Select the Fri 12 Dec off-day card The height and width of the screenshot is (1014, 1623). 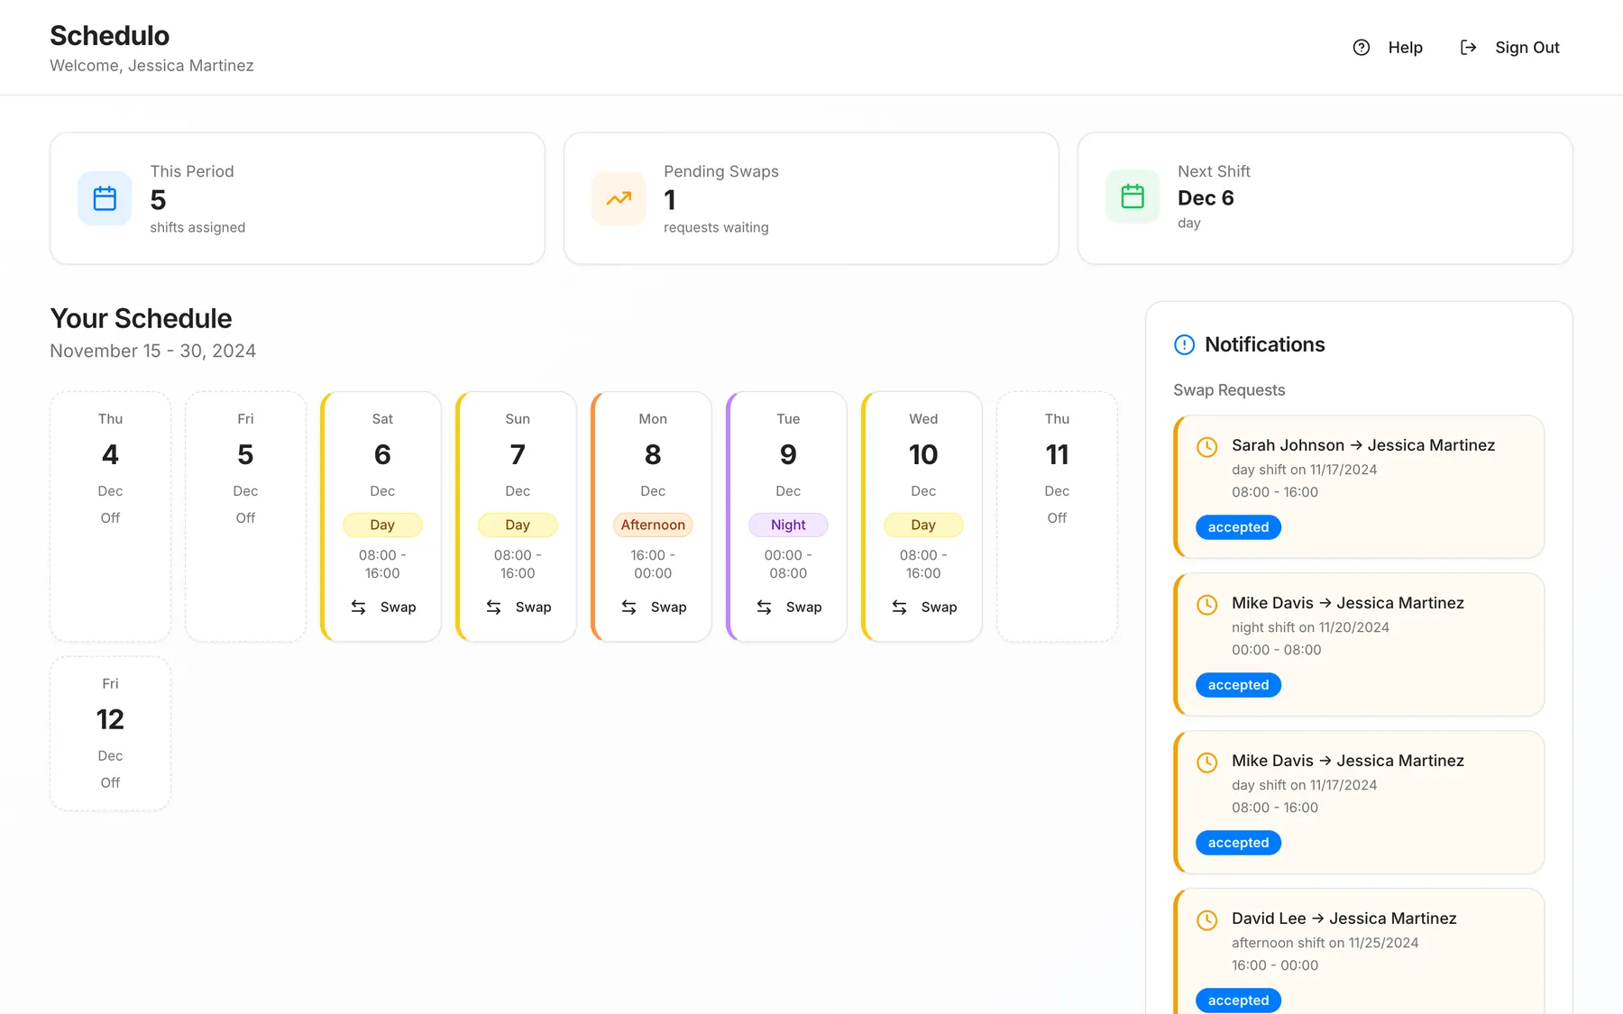pos(110,734)
